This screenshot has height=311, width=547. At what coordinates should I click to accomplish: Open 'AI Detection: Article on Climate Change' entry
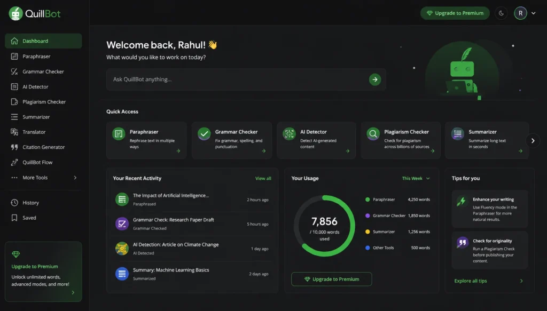192,249
